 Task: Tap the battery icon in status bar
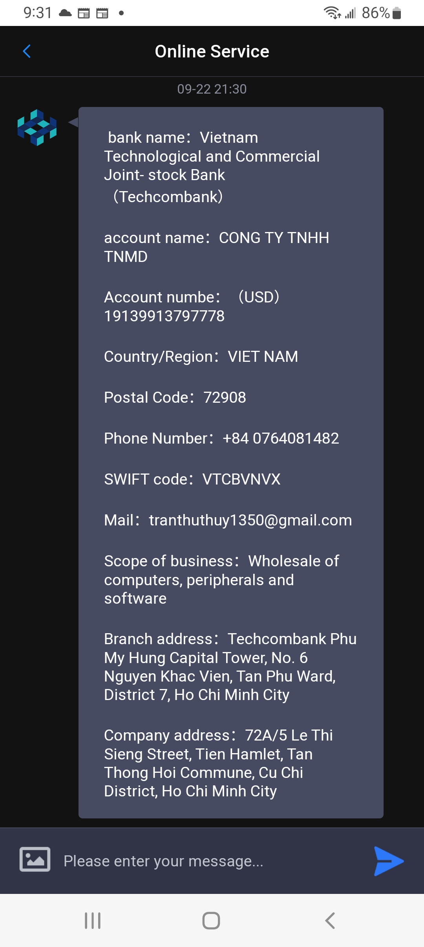click(x=397, y=13)
